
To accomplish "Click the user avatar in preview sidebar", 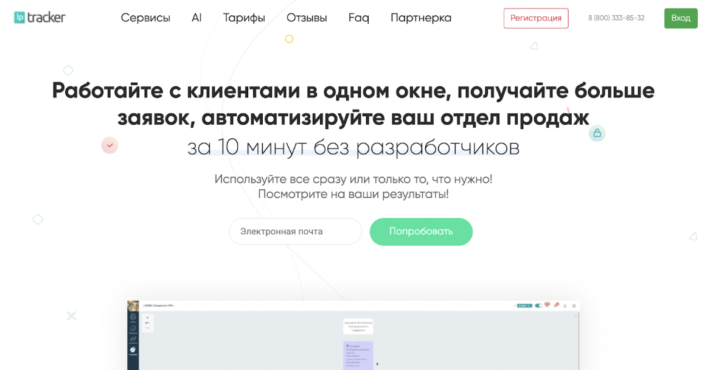I will click(x=133, y=305).
